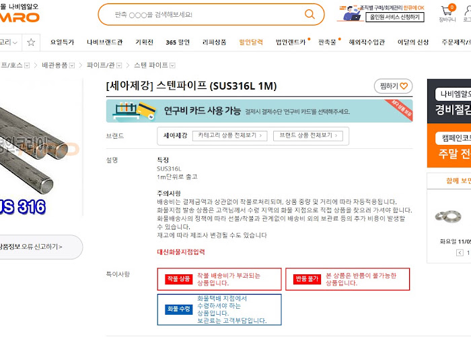The image size is (471, 337).
Task: Click the 대신화물지점입력 red link
Action: (181, 252)
